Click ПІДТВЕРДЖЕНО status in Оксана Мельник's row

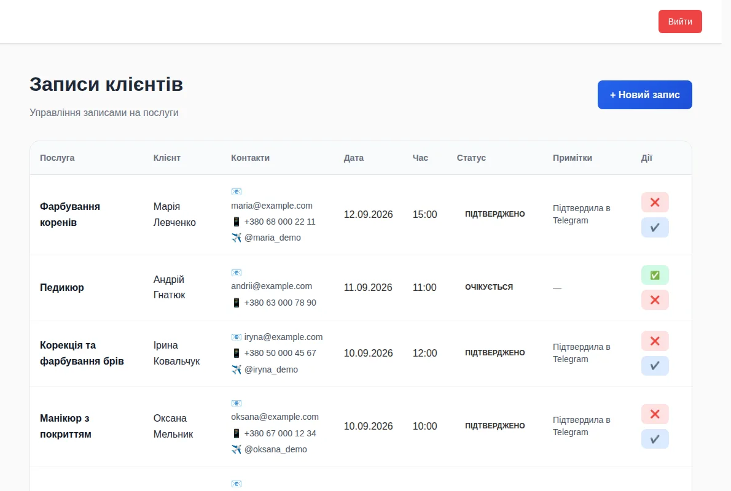point(495,426)
